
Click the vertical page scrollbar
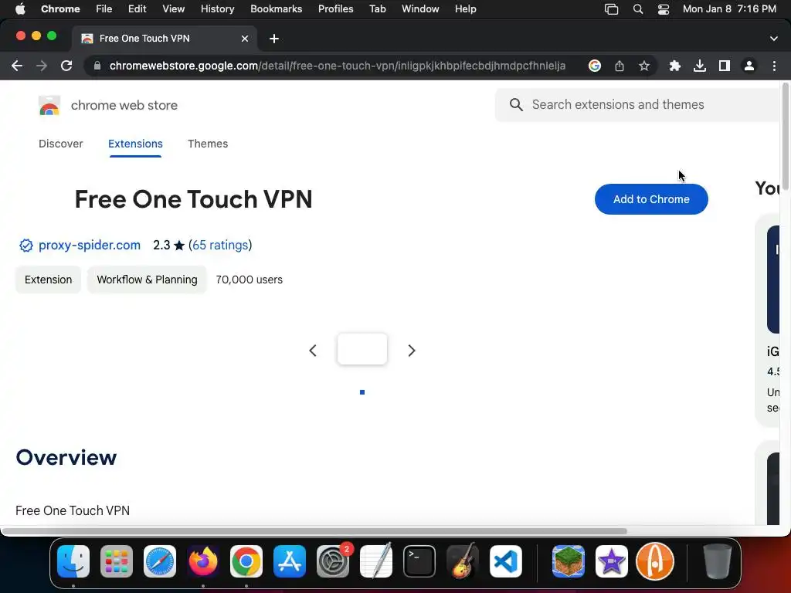pos(785,136)
